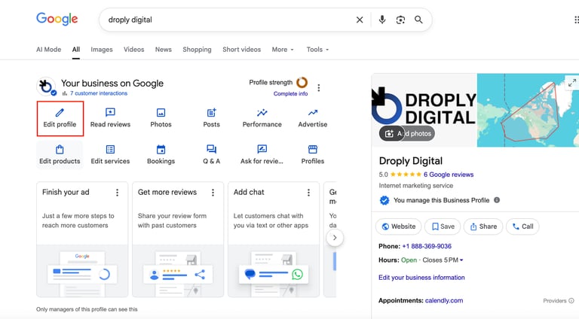
Task: Open calendly.com appointments link
Action: (444, 301)
